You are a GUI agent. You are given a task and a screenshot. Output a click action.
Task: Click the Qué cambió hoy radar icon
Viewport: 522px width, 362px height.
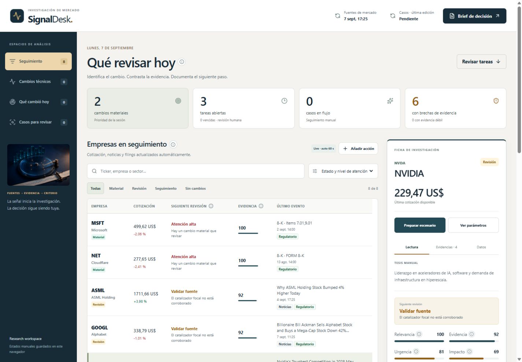point(12,102)
